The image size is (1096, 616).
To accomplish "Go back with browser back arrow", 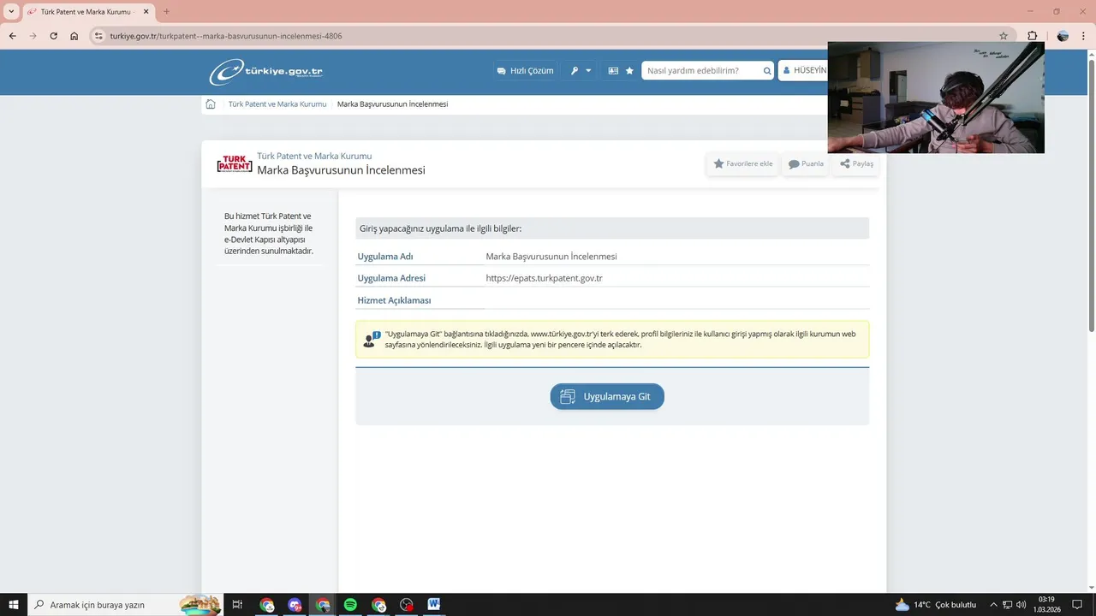I will (12, 36).
